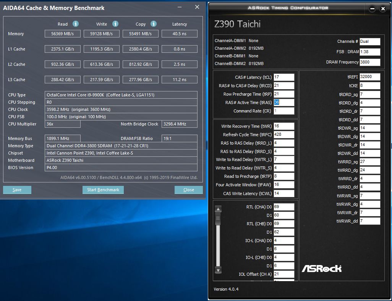Click the Command Rate (CR) field
This screenshot has height=301, width=392.
click(284, 111)
